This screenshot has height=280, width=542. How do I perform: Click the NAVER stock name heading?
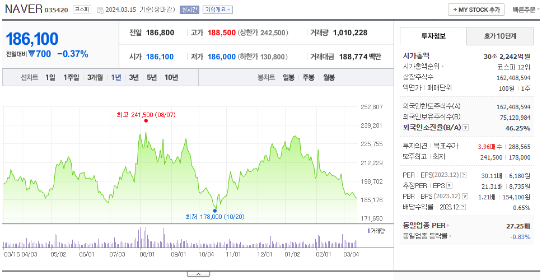coord(24,9)
